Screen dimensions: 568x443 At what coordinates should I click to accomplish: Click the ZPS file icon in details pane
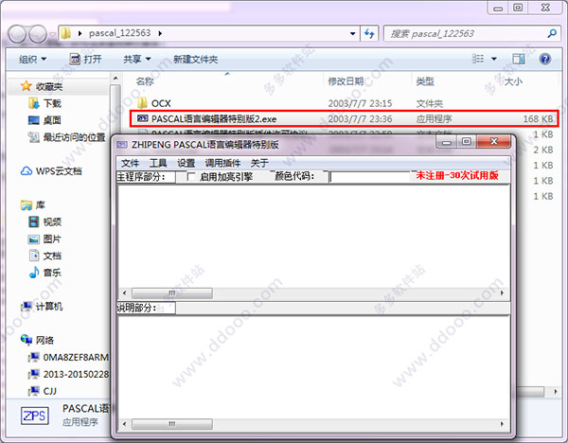coord(34,416)
